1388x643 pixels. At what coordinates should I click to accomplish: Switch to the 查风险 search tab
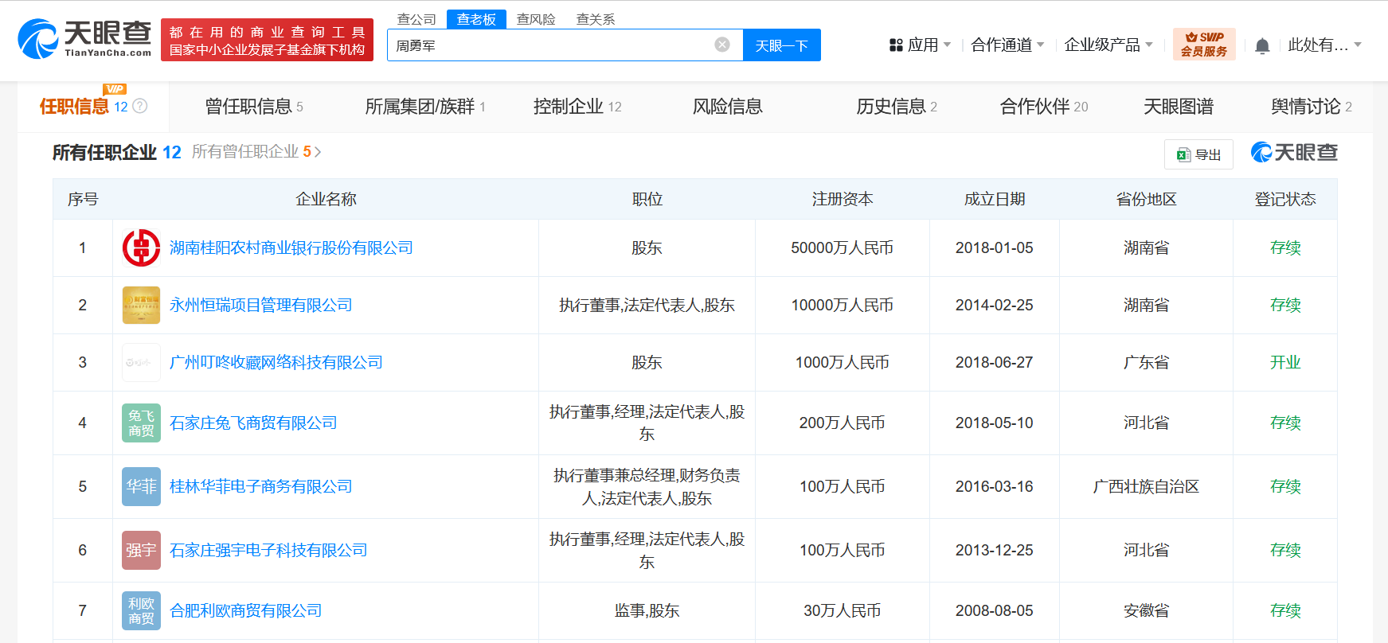pyautogui.click(x=536, y=19)
